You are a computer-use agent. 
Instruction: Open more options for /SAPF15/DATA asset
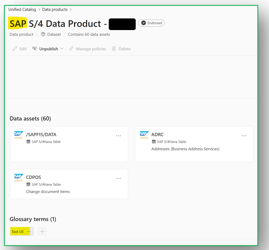[119, 136]
